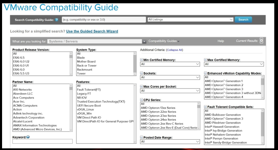The height and width of the screenshot is (150, 278).
Task: Select vDGA_Linux feature
Action: [x=86, y=109]
